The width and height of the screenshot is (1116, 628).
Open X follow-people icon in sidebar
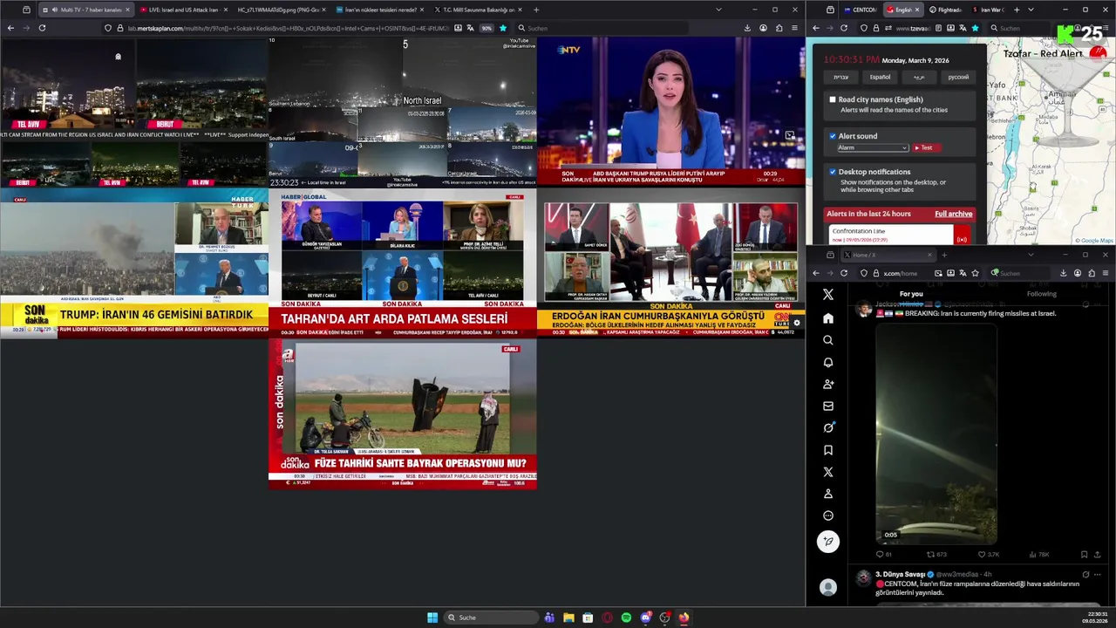828,384
